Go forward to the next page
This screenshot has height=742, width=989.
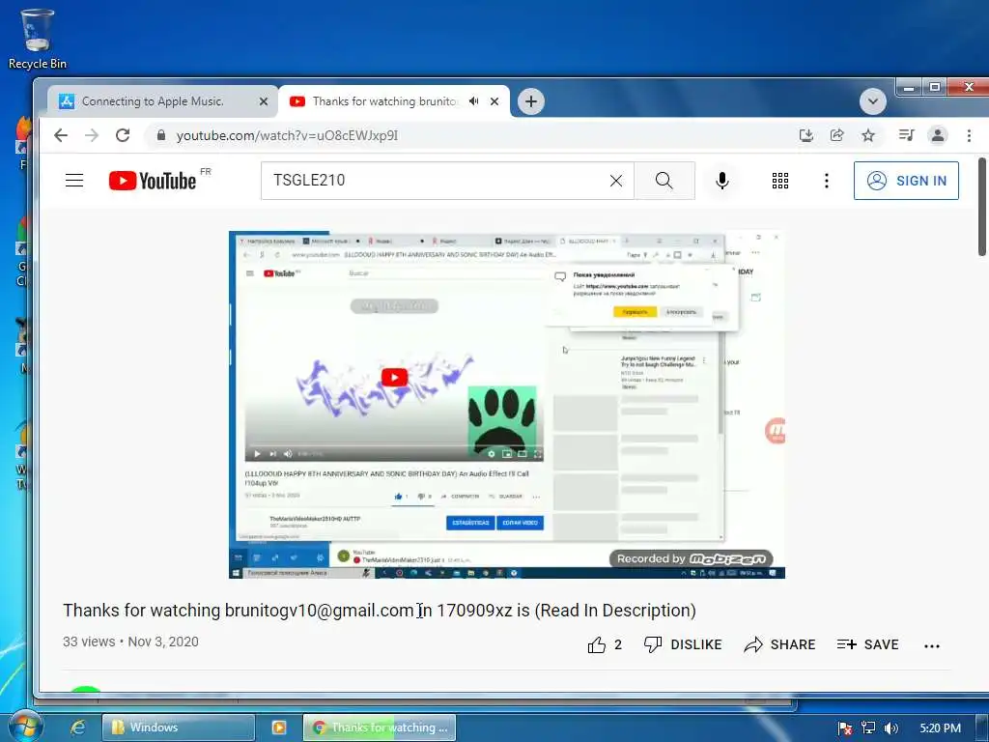[92, 135]
